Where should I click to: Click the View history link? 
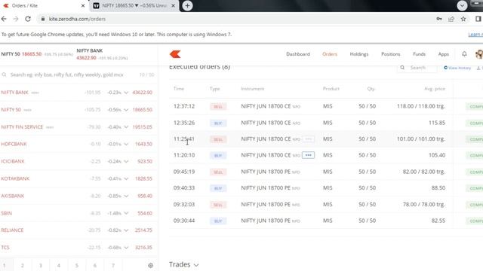pos(457,68)
